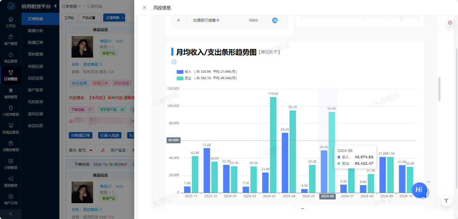Click the 2023-11 支出 bar labeled 42.4K
This screenshot has height=219, width=458.
point(195,174)
